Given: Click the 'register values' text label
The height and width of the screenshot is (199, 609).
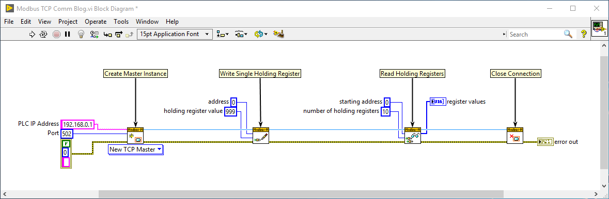Looking at the screenshot, I should coord(466,102).
